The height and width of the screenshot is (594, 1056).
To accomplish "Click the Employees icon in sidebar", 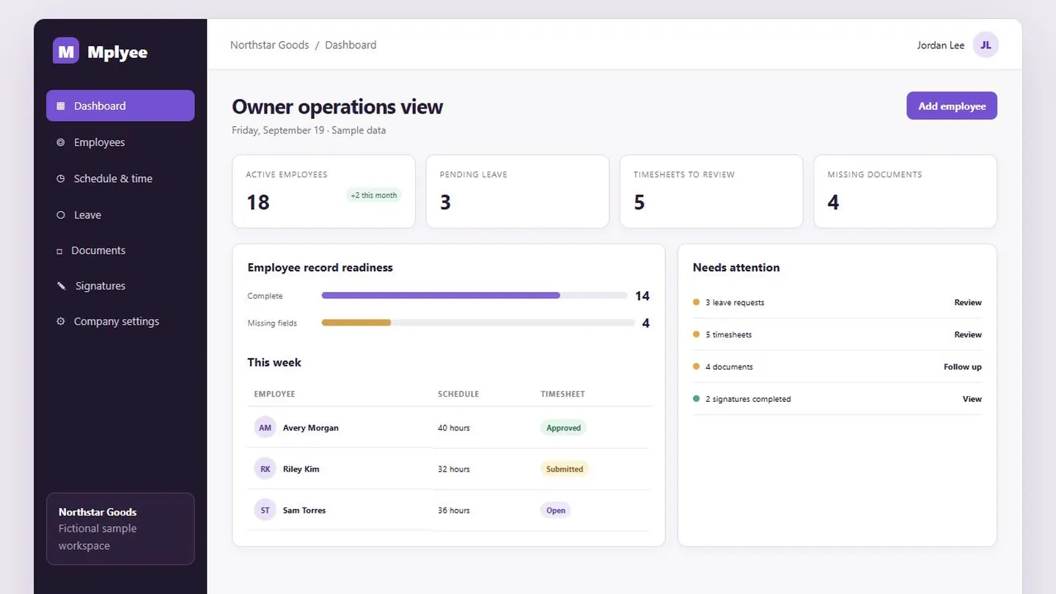I will pos(61,142).
